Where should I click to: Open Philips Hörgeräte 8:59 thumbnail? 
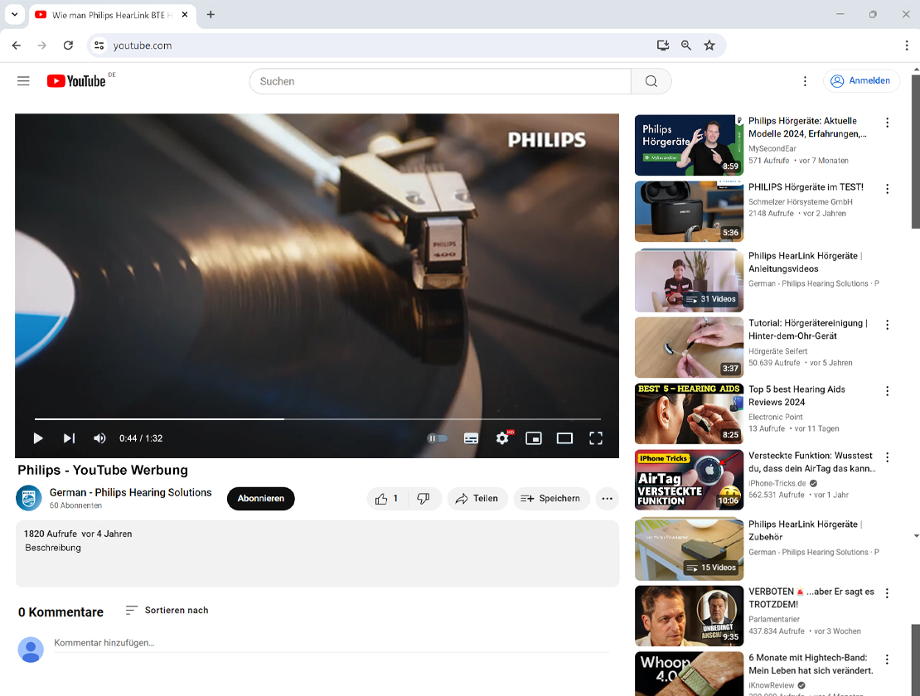tap(689, 146)
